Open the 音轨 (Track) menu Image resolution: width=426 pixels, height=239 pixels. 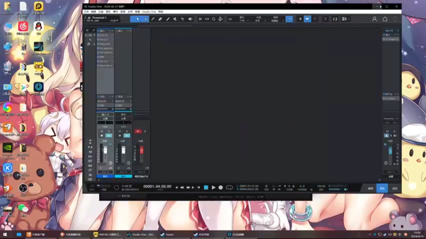click(108, 12)
